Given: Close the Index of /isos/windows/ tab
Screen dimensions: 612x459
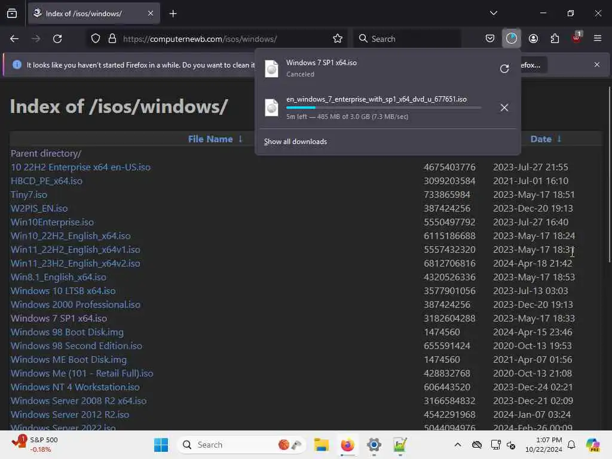Looking at the screenshot, I should 151,13.
